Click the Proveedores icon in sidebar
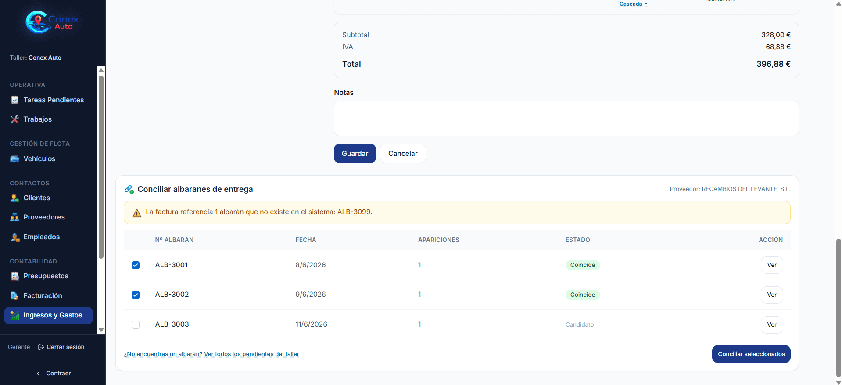Screen dimensions: 842x385 [15, 217]
